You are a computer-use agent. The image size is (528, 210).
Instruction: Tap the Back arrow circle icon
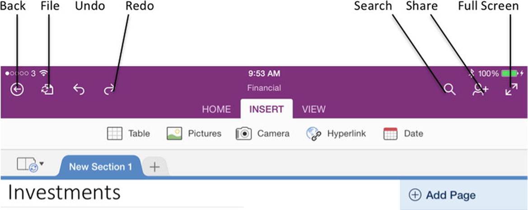17,89
